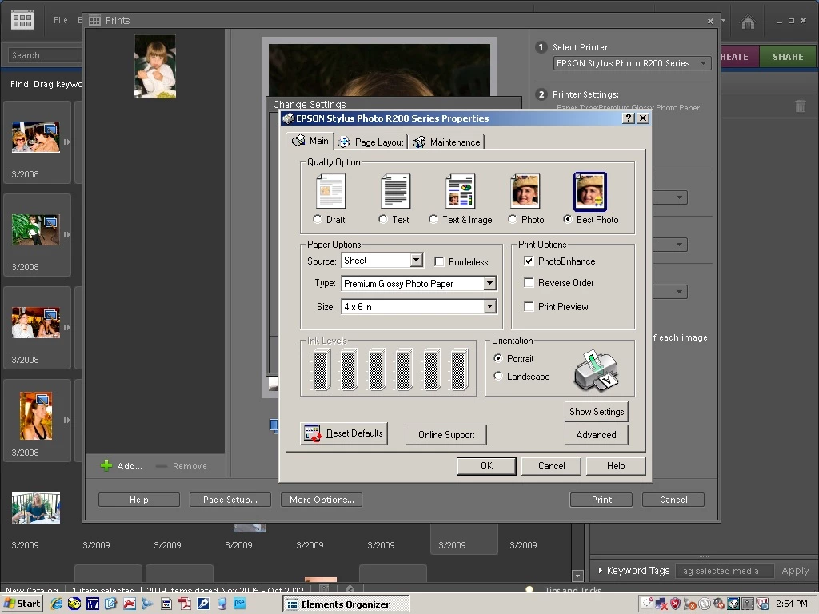Open Adobe Acrobat PDF quick launch icon
Image resolution: width=819 pixels, height=614 pixels.
(x=185, y=604)
